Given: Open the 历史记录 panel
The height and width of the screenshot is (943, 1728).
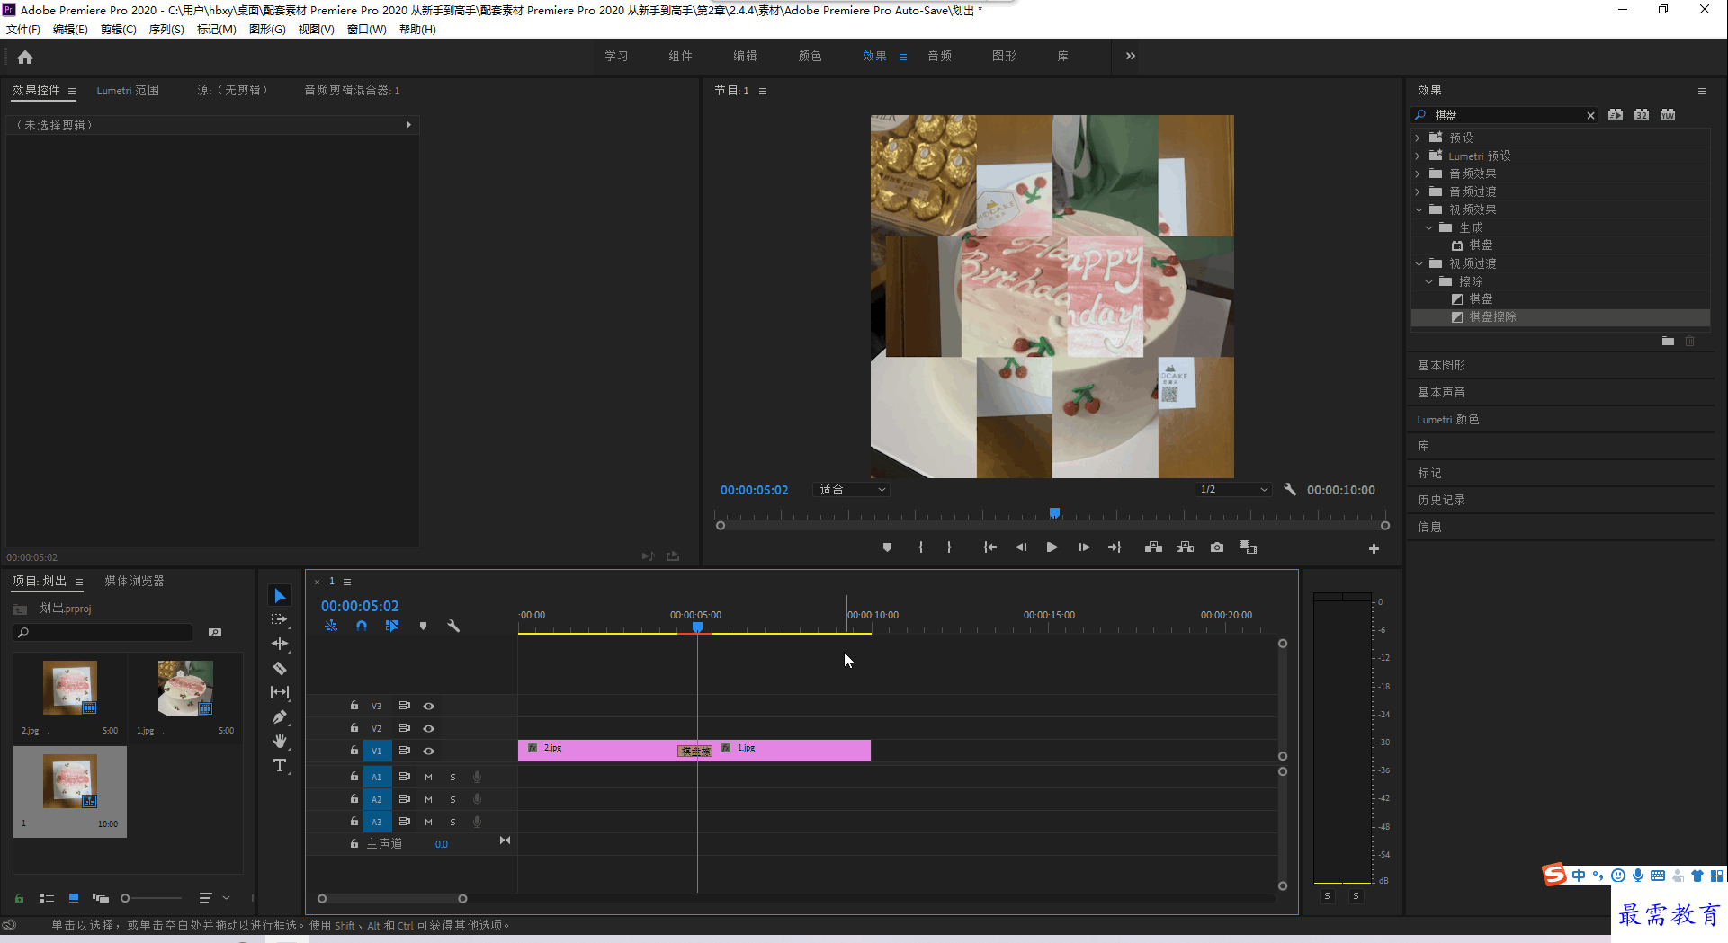Looking at the screenshot, I should [x=1441, y=500].
